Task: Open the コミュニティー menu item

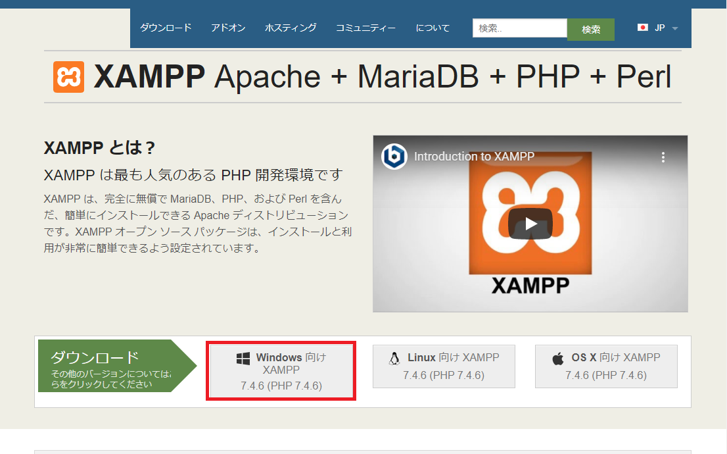Action: point(366,28)
